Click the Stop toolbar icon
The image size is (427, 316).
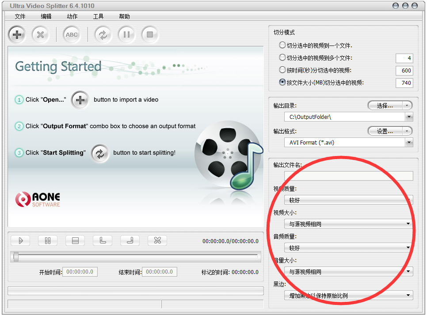click(150, 34)
